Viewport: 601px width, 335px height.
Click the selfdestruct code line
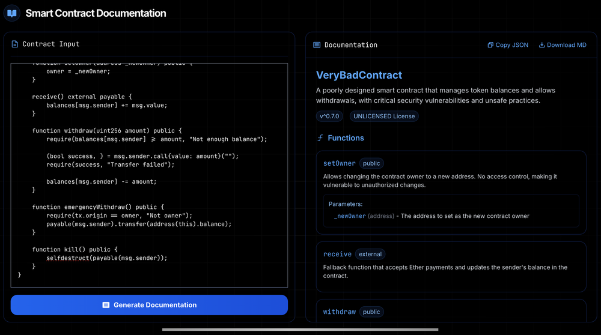[x=107, y=258]
